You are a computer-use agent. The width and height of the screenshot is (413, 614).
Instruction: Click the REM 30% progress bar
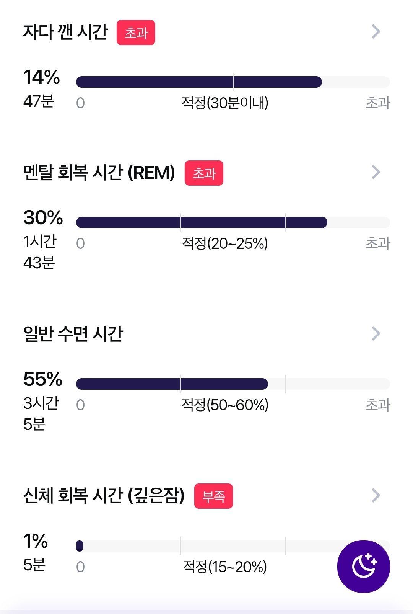tap(233, 222)
